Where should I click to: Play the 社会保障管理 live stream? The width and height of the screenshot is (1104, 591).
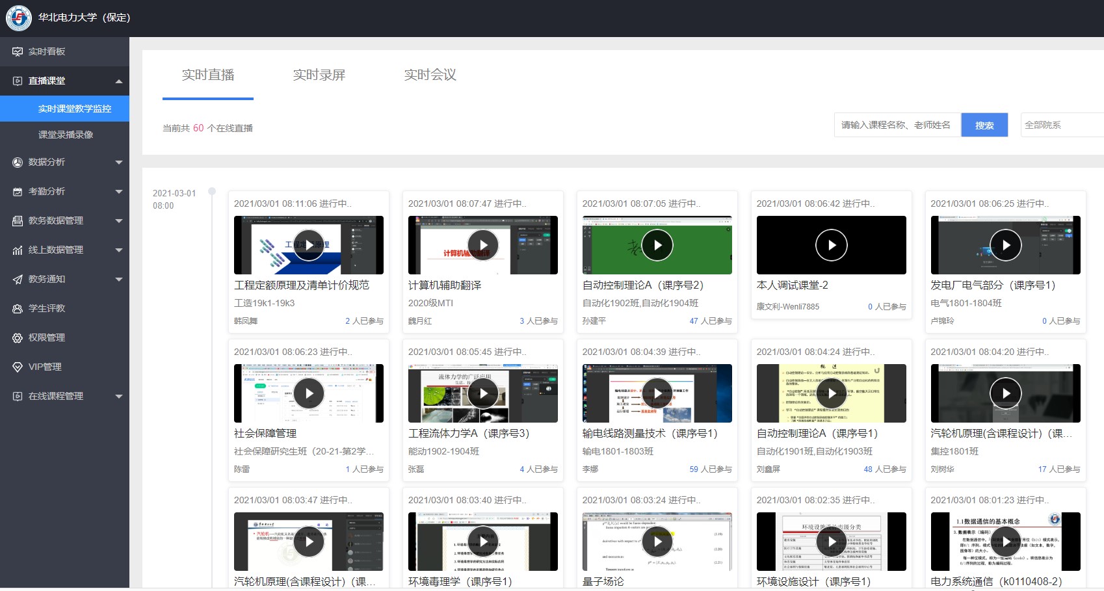coord(309,393)
